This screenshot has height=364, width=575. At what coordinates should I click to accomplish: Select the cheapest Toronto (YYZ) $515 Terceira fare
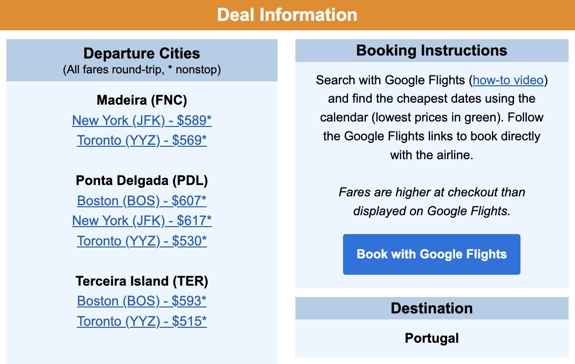pos(142,321)
